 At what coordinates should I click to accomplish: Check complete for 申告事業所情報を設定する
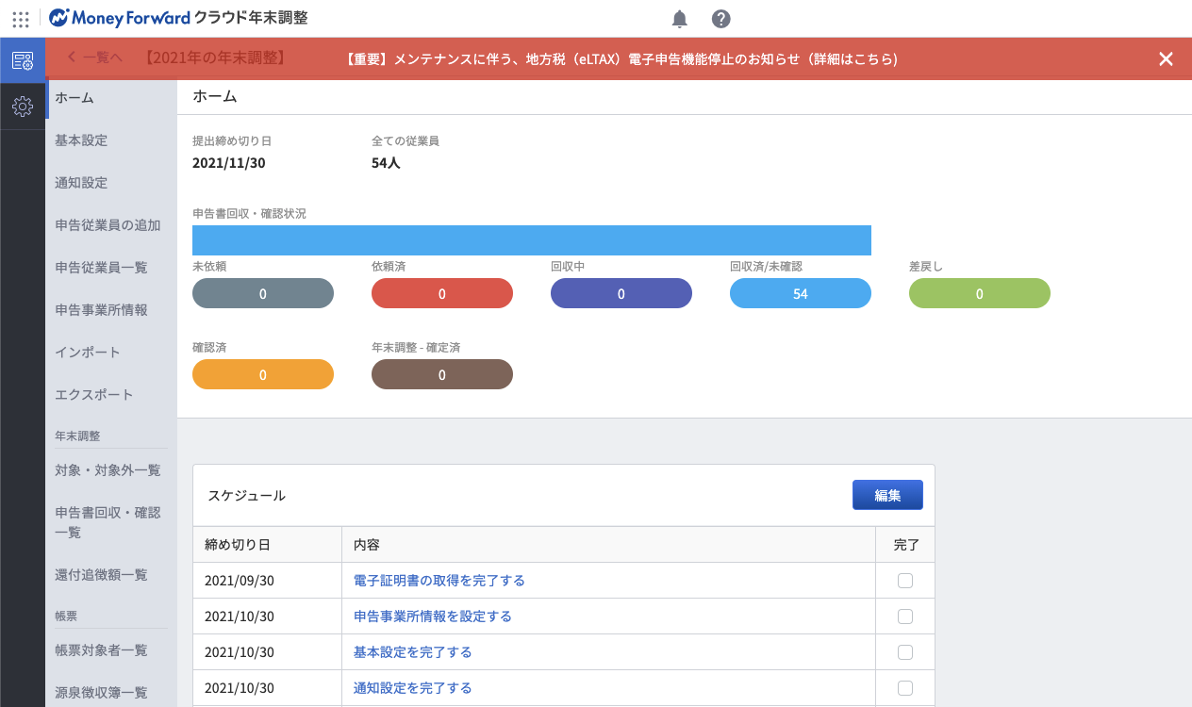point(905,617)
